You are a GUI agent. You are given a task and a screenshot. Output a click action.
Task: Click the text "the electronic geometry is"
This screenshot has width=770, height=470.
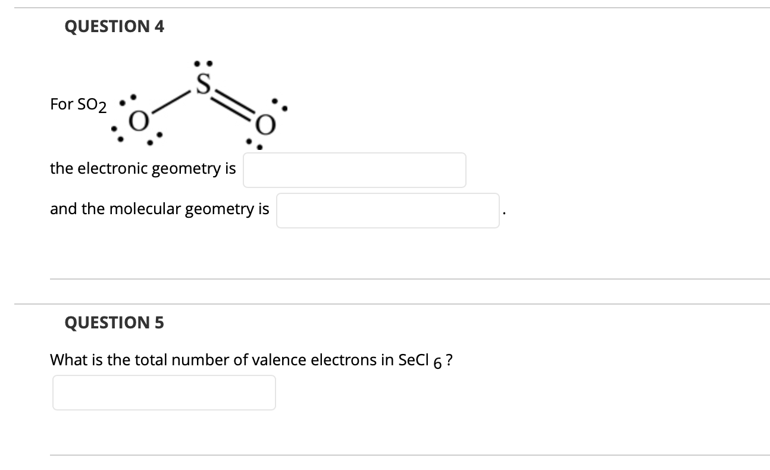coord(143,169)
